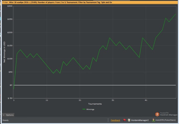
Task: Click the winnings line low point below $0
Action: (14, 89)
